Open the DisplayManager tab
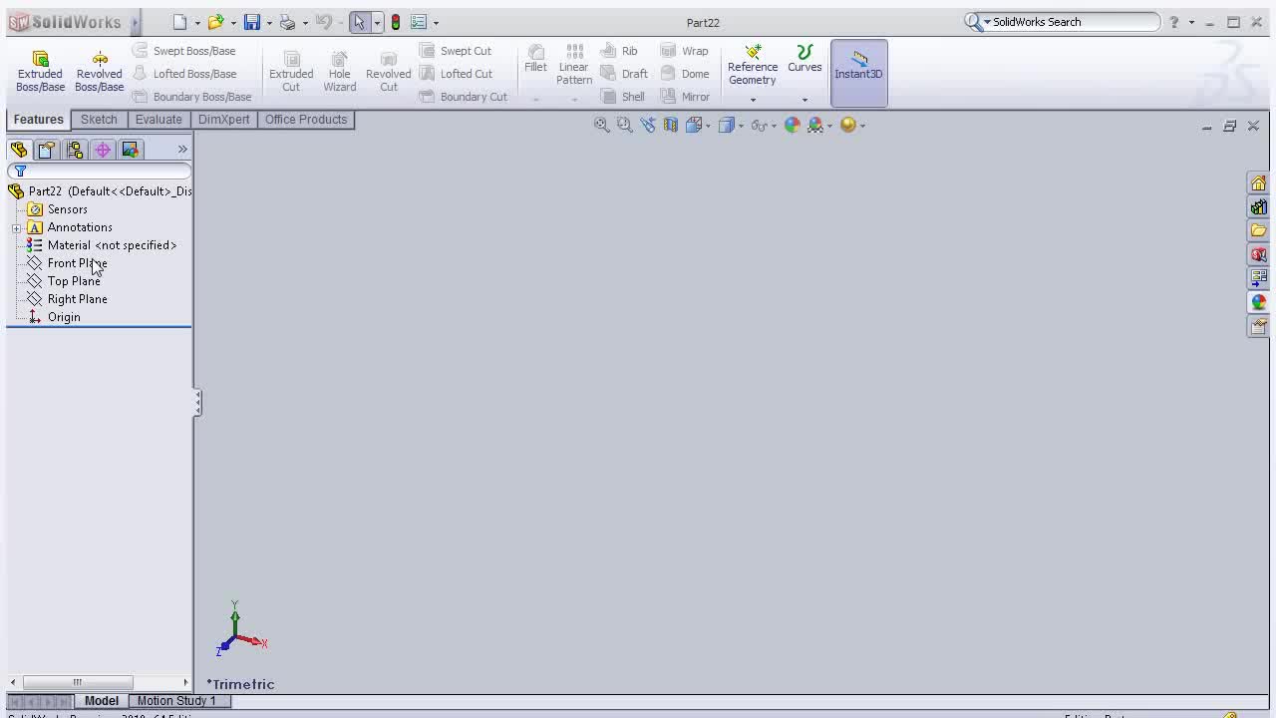This screenshot has width=1276, height=718. coord(131,150)
